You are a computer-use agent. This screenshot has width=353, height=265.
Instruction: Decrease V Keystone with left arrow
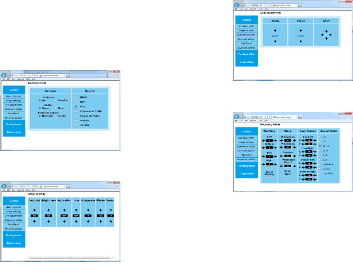tap(281, 147)
